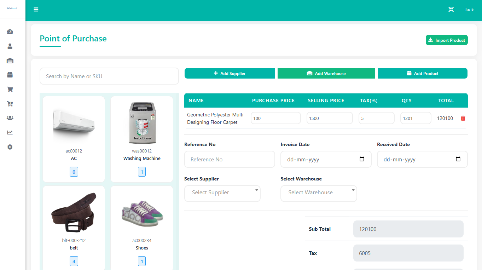Screen dimensions: 482x270
Task: Delete the Floor Carpet row with trash icon
Action: pos(463,118)
